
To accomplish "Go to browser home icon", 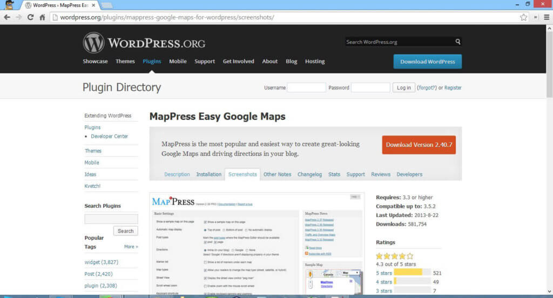I will [x=42, y=17].
